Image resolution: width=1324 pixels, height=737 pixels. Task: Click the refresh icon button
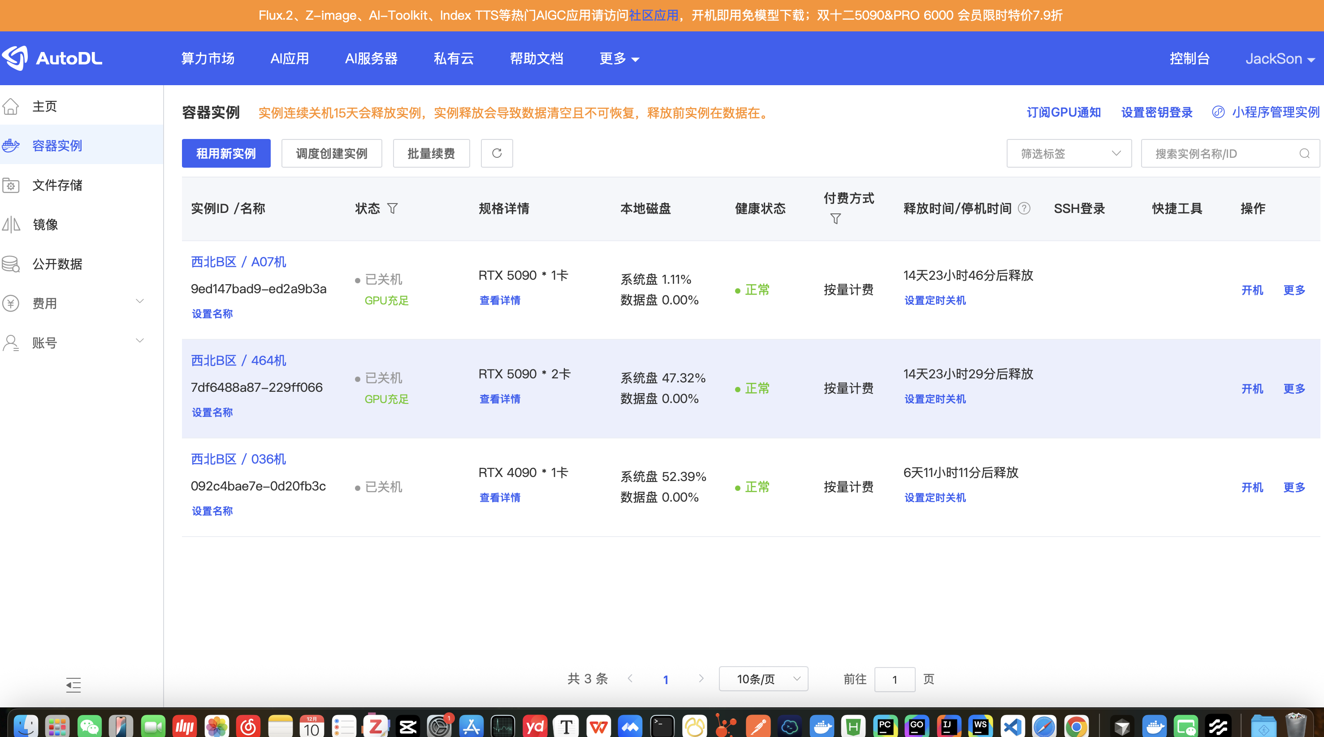(x=497, y=153)
